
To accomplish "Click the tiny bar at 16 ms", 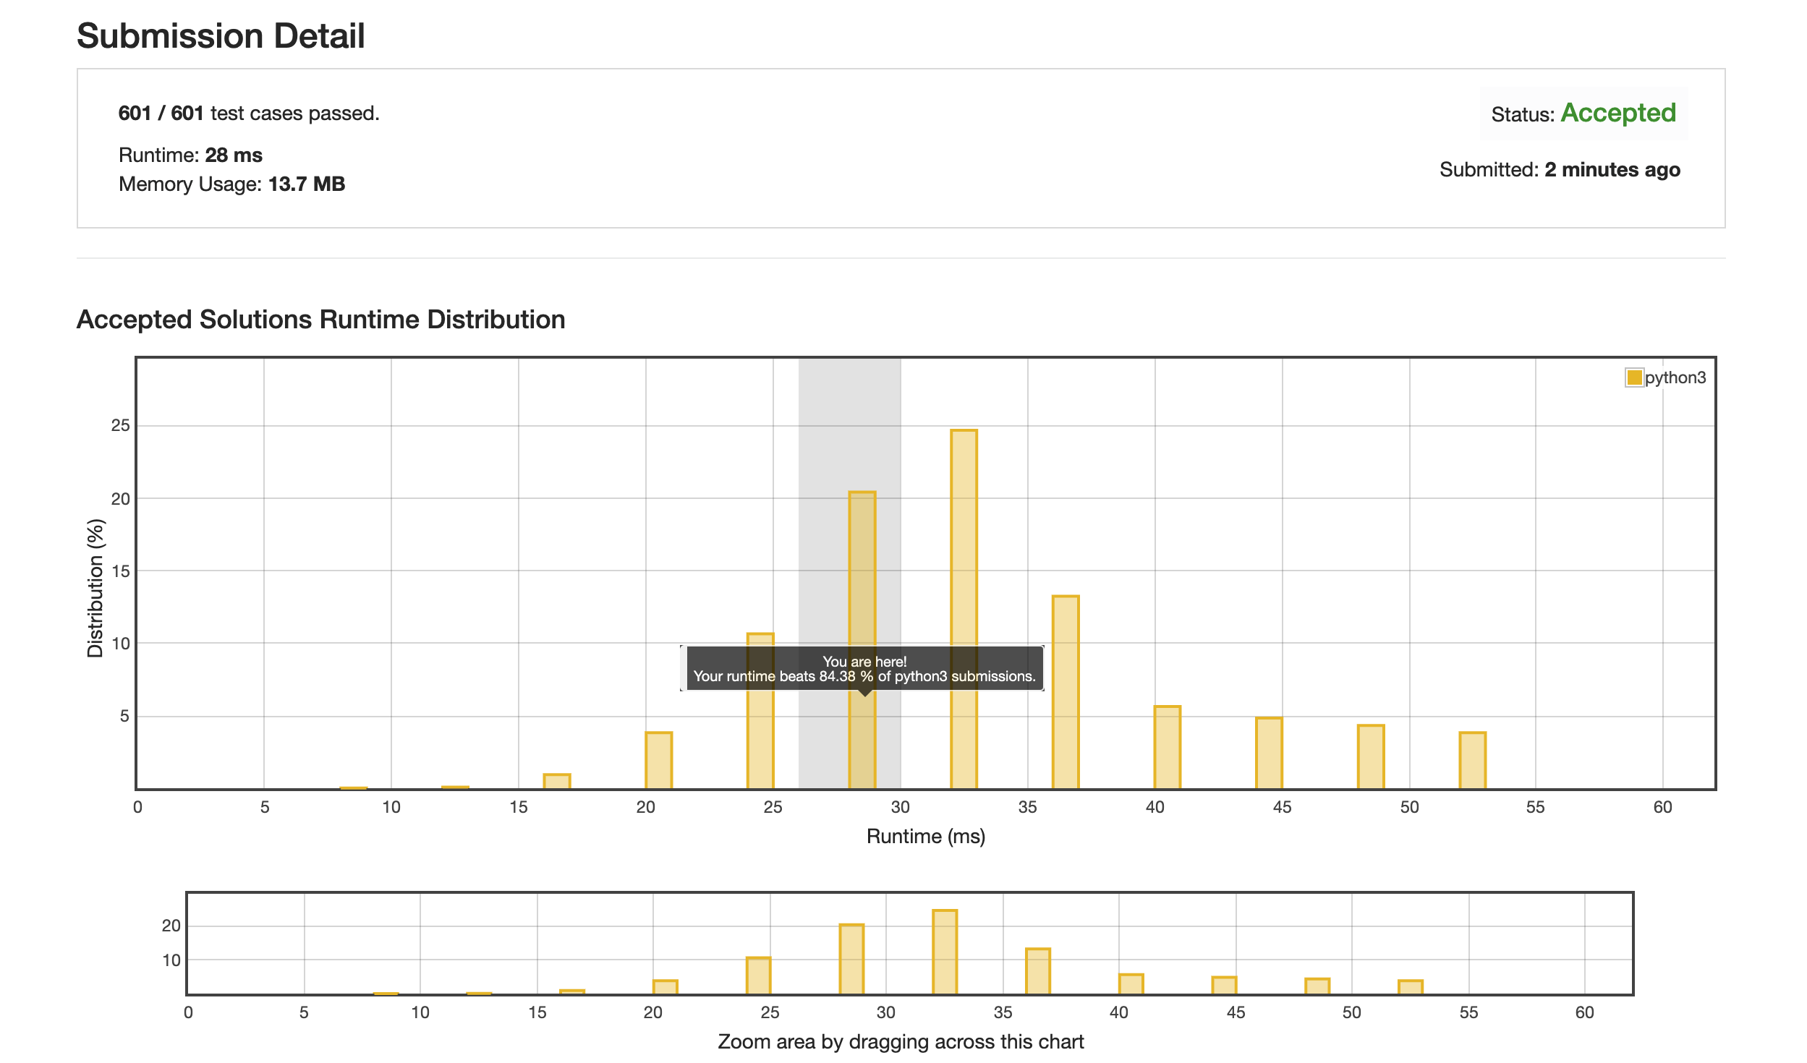I will 557,780.
